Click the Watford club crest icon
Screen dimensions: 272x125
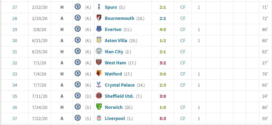coord(99,74)
